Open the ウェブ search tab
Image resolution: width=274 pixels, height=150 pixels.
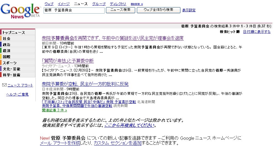click(49, 4)
